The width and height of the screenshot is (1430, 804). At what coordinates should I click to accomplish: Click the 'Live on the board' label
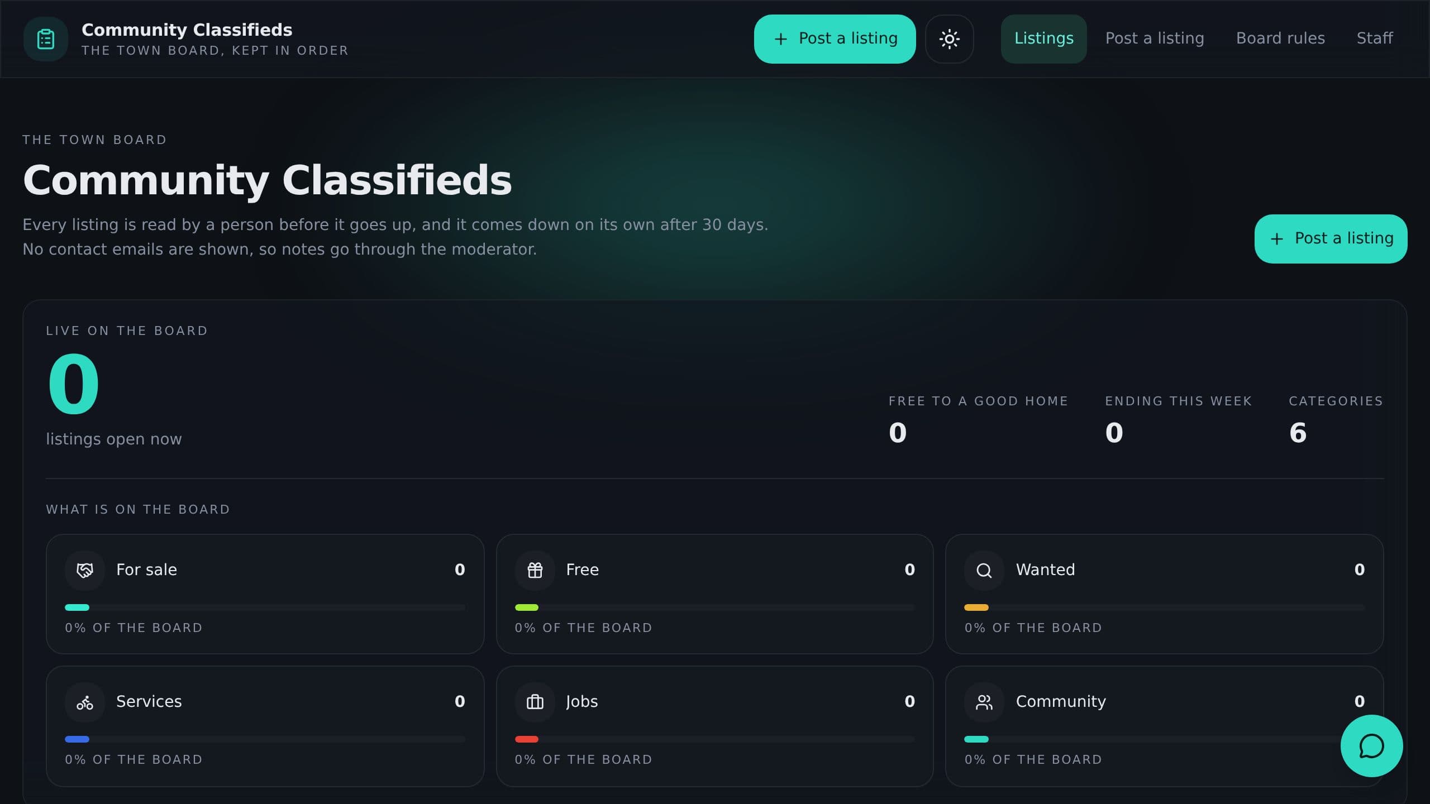(127, 331)
